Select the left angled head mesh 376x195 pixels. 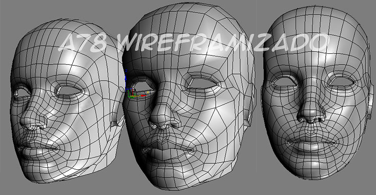click(67, 101)
